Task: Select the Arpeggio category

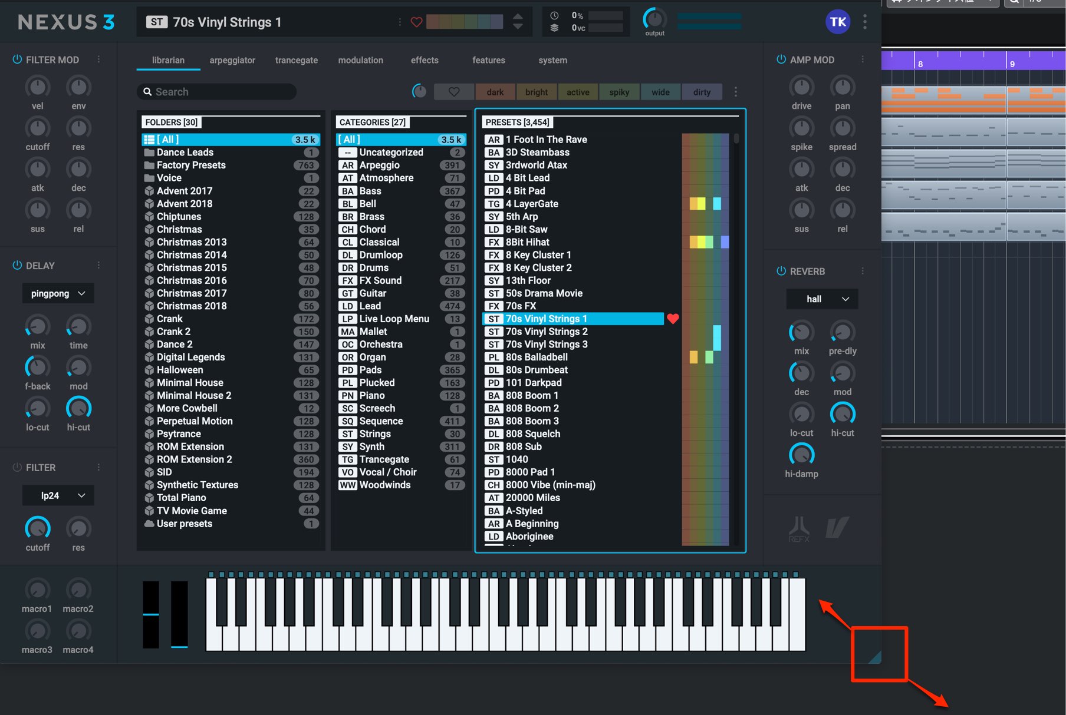Action: click(x=401, y=165)
